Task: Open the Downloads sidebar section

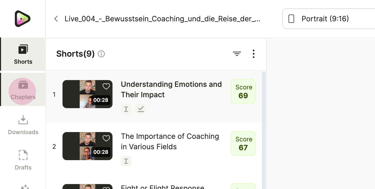Action: click(x=23, y=125)
